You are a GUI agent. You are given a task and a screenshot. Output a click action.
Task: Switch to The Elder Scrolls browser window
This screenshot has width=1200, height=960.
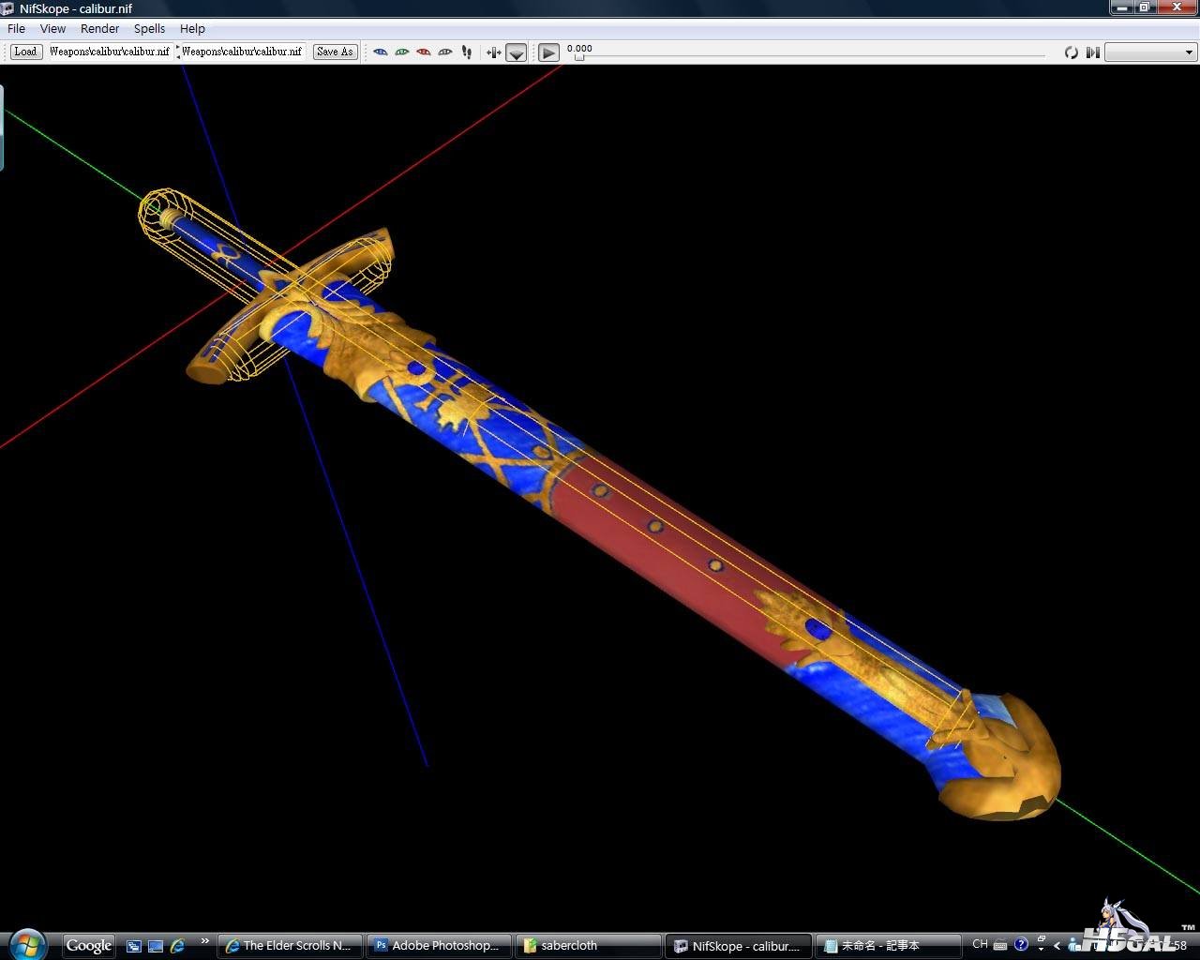point(290,946)
